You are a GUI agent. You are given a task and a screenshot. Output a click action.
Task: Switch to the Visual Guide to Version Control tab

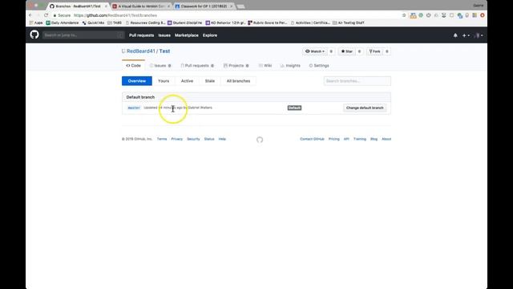(141, 6)
